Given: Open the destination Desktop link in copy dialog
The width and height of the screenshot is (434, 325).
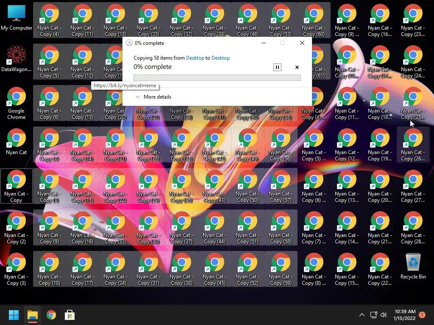Looking at the screenshot, I should pyautogui.click(x=220, y=58).
